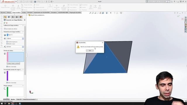
Task: Open the Avaliar tab
Action: [24, 13]
